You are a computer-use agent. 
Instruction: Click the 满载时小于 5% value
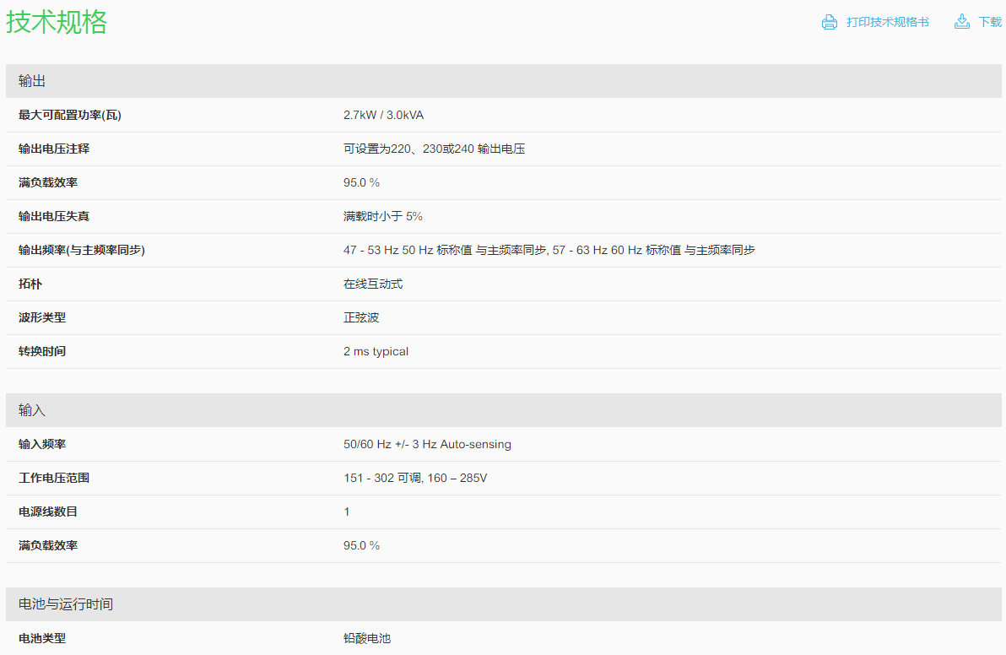382,216
